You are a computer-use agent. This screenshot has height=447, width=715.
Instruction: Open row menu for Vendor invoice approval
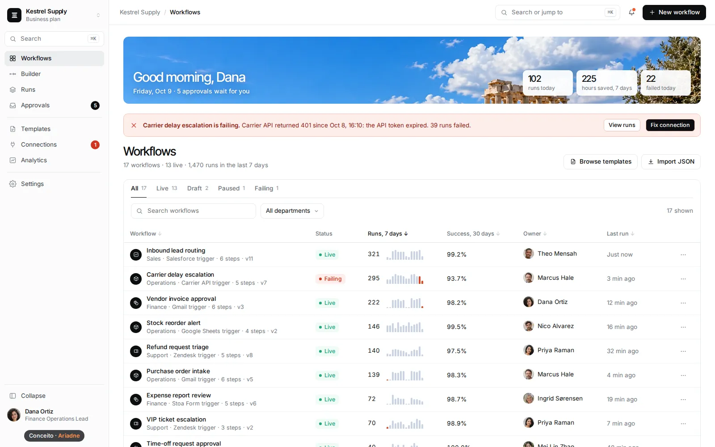point(683,303)
